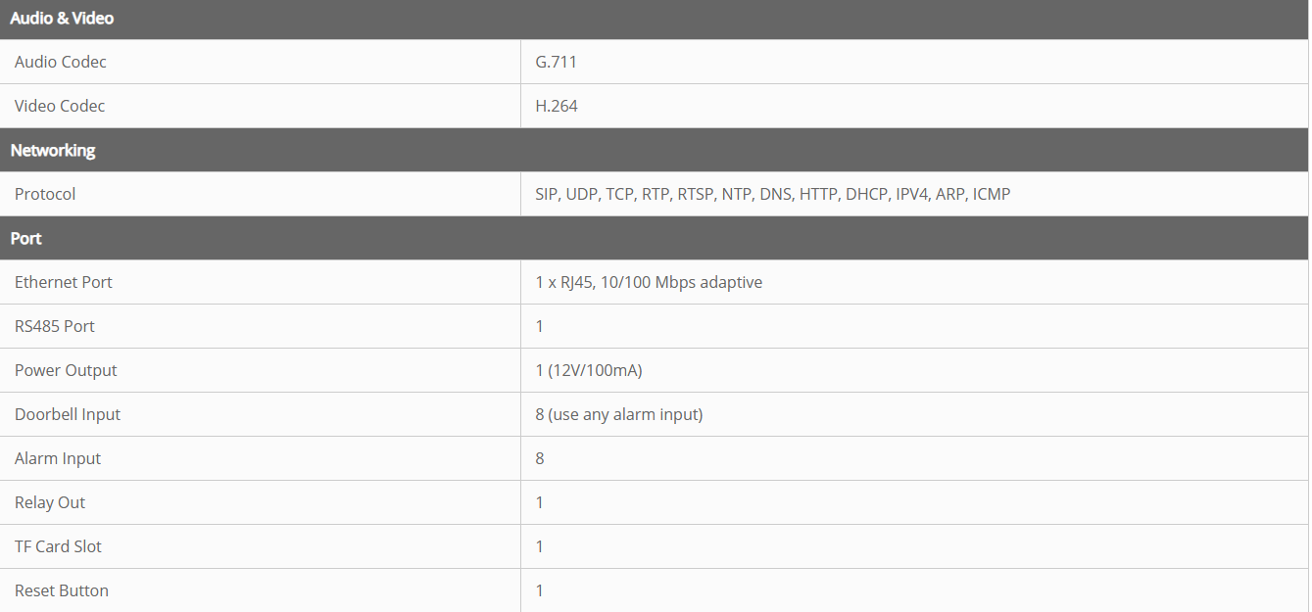
Task: Select the Relay Out row label
Action: click(50, 502)
